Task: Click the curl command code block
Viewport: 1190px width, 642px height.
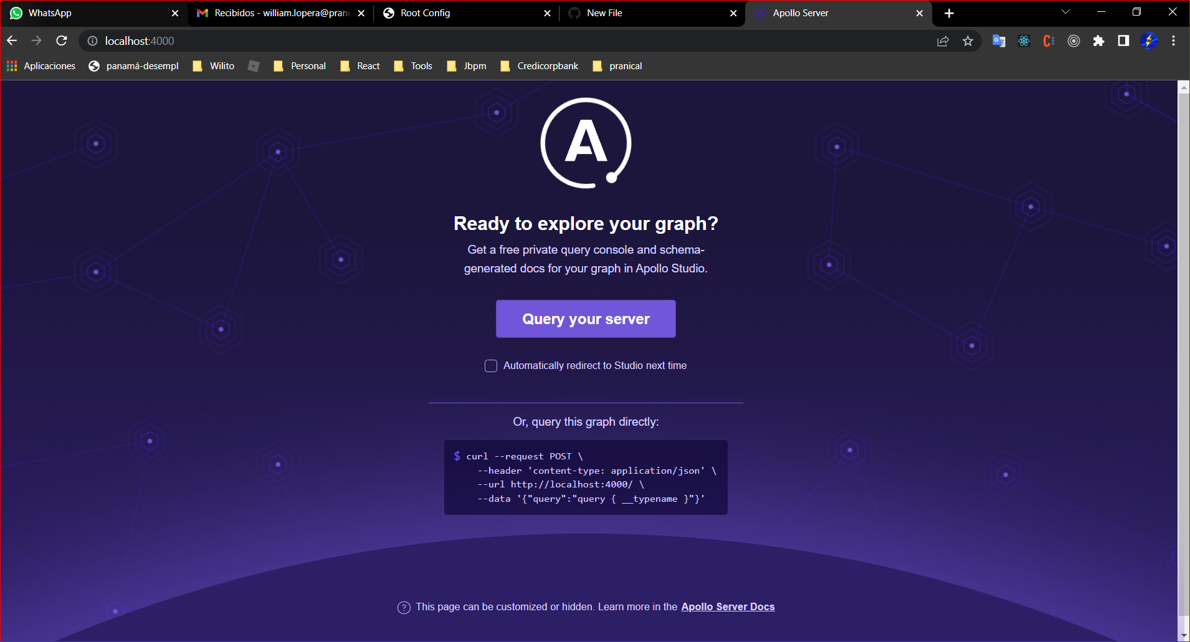Action: (586, 477)
